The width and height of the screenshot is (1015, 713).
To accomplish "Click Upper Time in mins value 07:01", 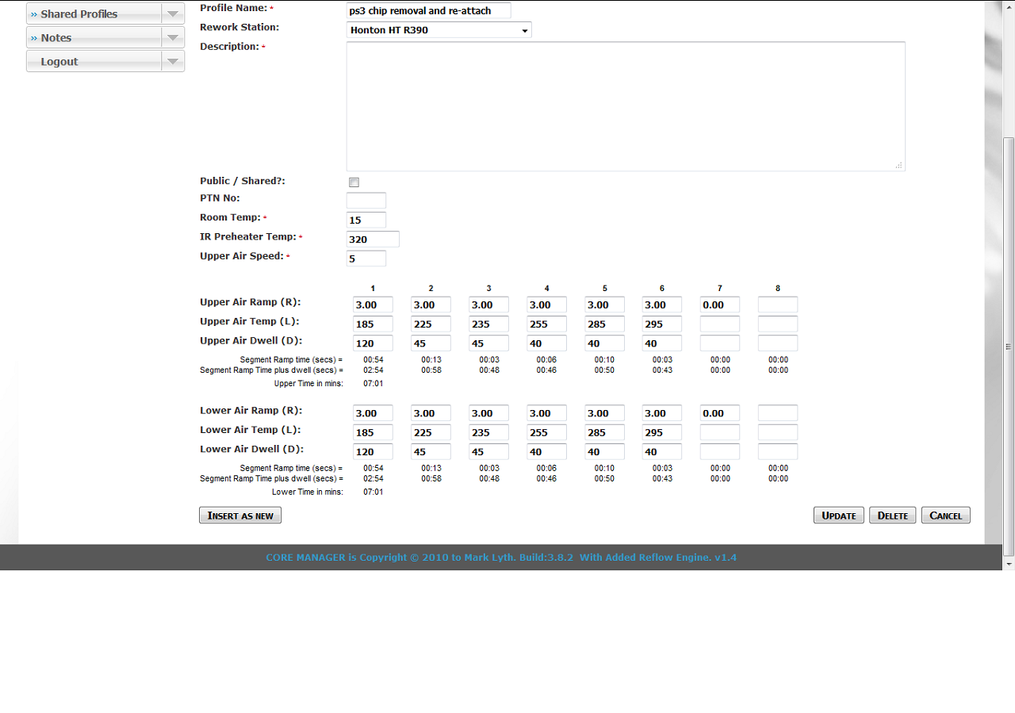I will pyautogui.click(x=373, y=384).
